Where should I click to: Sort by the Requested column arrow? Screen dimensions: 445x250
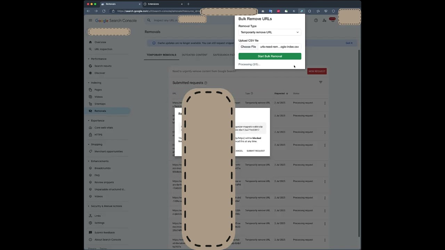point(287,93)
